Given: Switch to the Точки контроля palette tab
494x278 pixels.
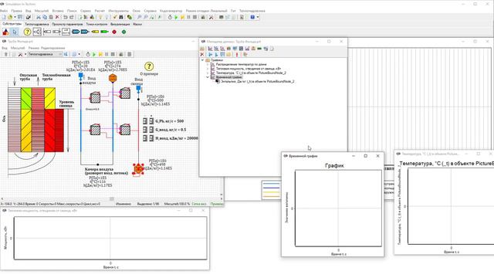Looking at the screenshot, I should [96, 24].
